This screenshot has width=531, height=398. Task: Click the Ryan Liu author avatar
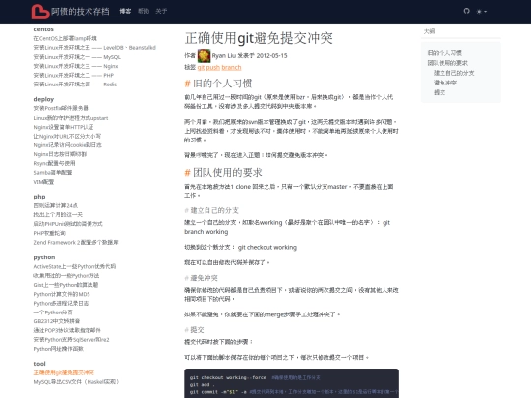click(x=204, y=56)
